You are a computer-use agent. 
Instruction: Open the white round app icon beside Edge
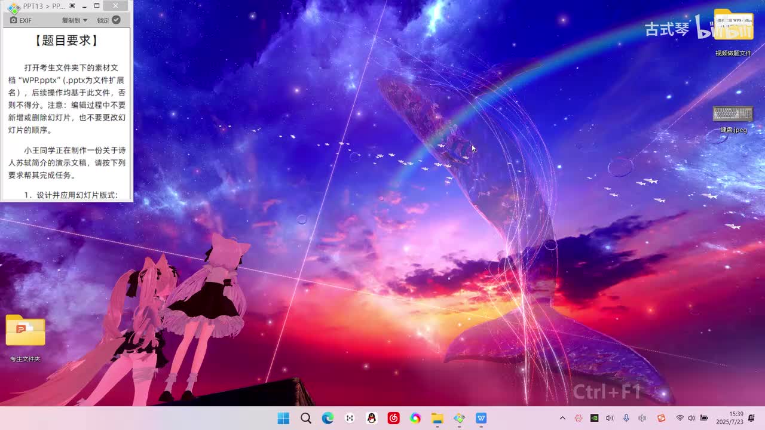tap(350, 418)
